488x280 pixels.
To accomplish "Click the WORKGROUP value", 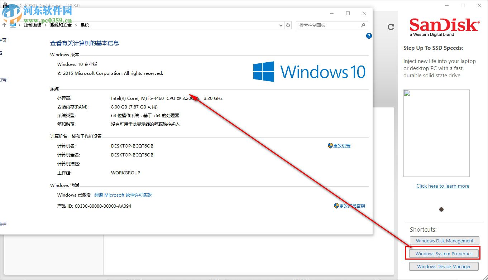I will coord(126,173).
